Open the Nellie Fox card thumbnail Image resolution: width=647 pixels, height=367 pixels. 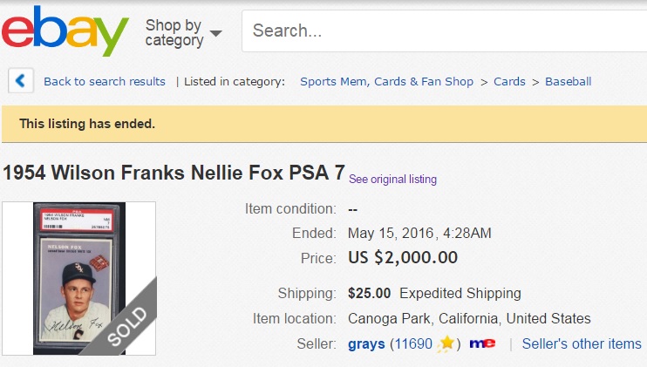point(78,278)
